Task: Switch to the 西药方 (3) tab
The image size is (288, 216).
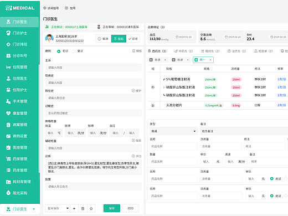Action: click(157, 51)
